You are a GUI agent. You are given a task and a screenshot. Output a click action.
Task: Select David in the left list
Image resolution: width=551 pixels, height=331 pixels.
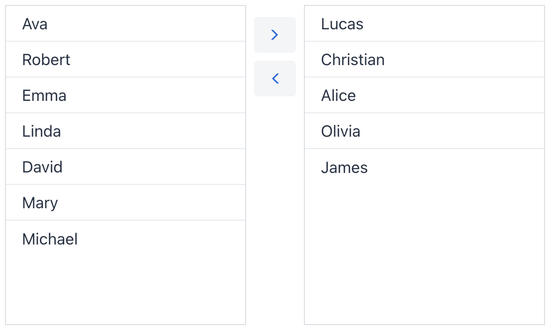126,167
